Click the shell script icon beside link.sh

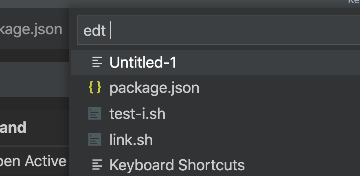click(95, 140)
